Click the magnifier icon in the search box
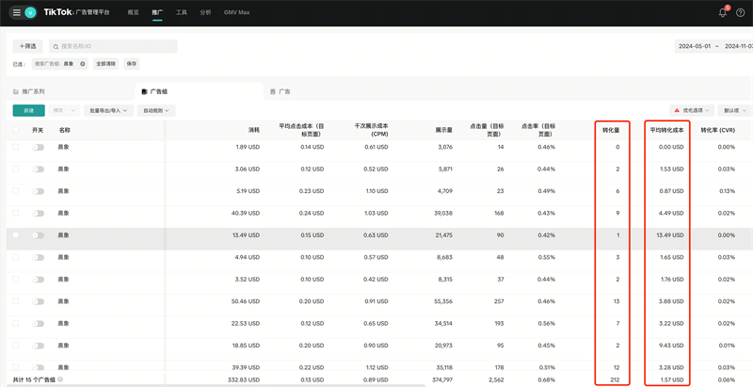 click(56, 46)
